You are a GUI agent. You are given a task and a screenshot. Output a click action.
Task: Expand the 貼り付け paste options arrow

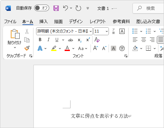15,47
